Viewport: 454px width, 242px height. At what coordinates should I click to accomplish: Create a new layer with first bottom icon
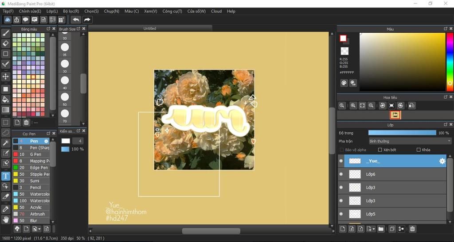(x=343, y=229)
